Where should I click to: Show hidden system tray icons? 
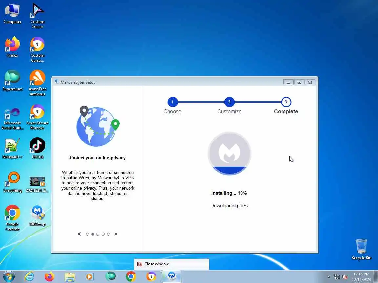point(329,277)
